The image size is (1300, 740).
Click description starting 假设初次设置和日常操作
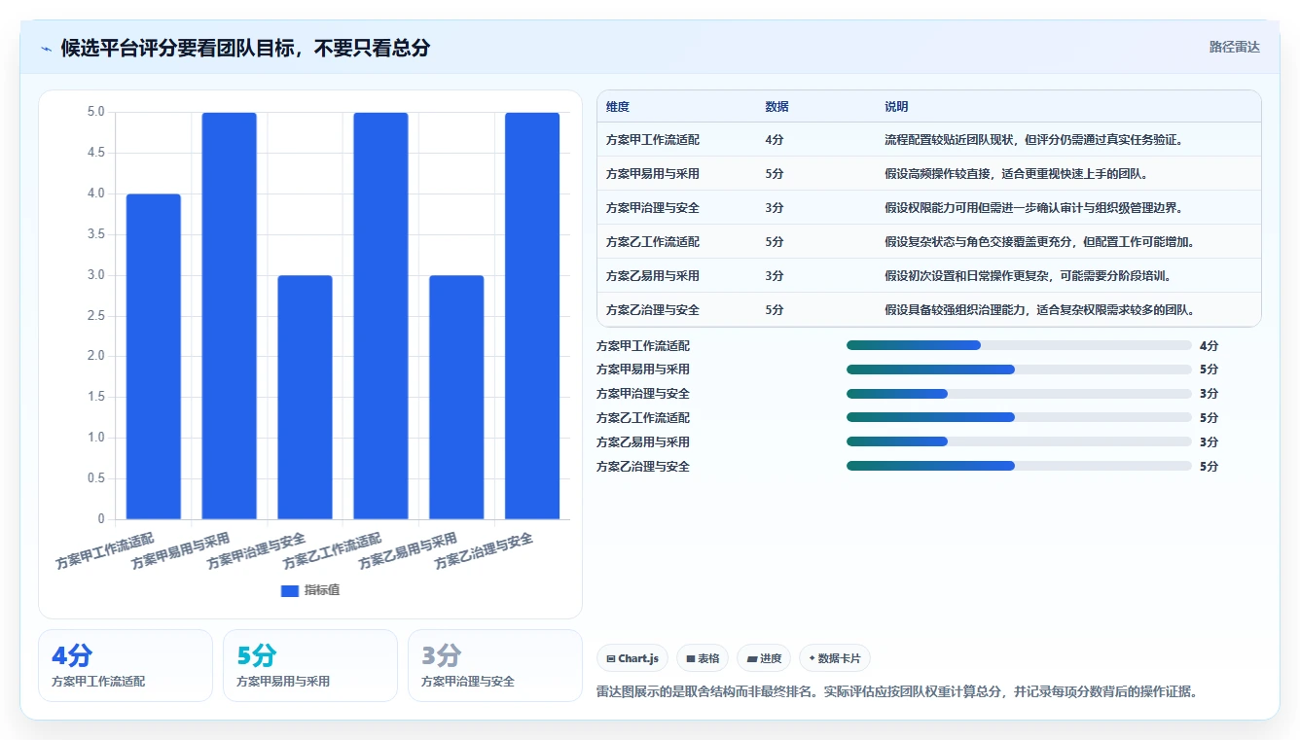(x=1028, y=276)
